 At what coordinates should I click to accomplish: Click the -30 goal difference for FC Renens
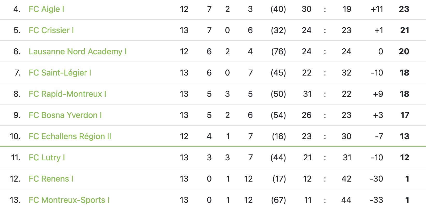pyautogui.click(x=376, y=179)
